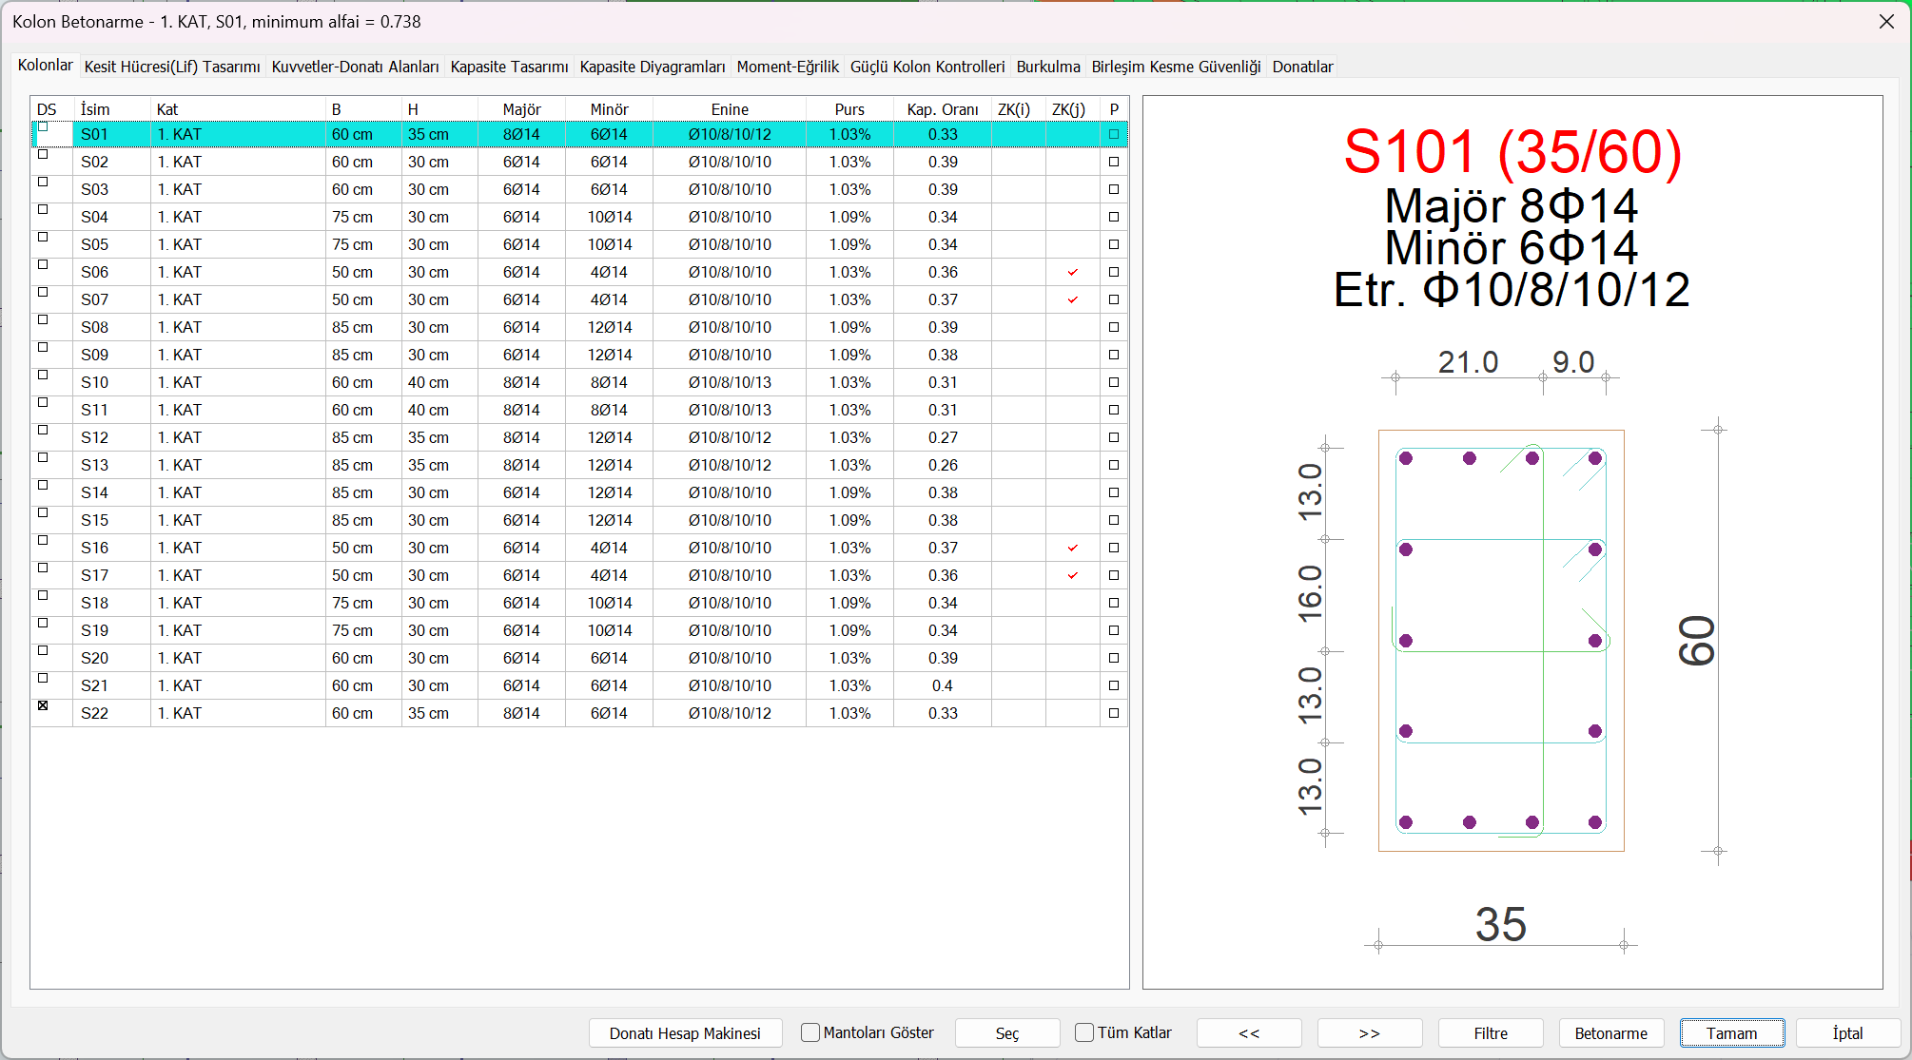Open the Donatılar tab

coord(1302,67)
